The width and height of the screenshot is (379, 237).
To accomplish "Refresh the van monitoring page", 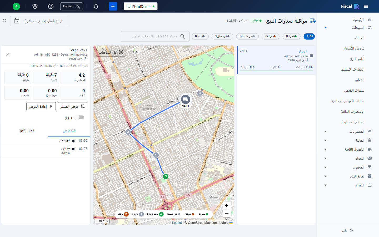I will [x=4, y=21].
